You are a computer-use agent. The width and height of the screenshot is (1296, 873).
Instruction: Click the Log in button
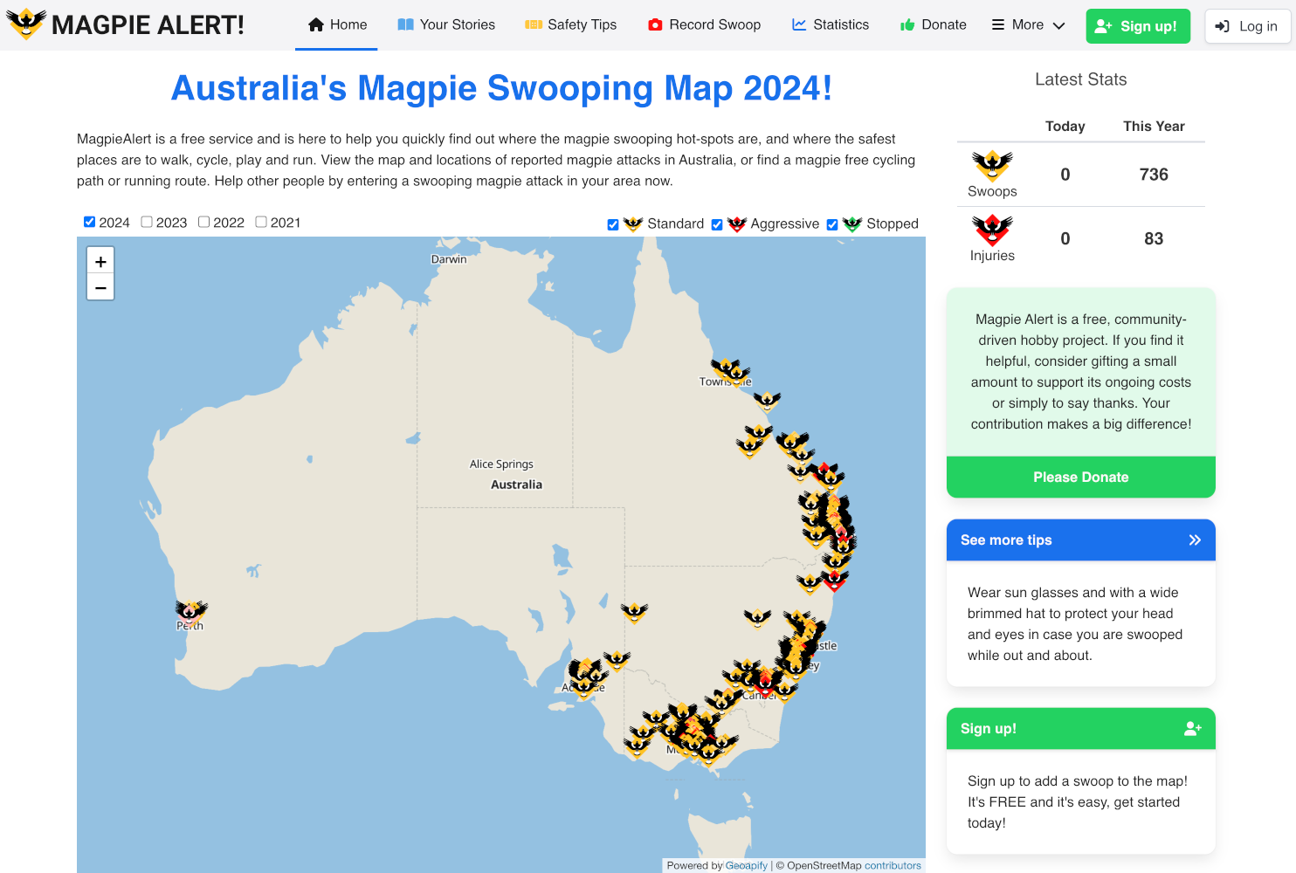click(x=1247, y=26)
